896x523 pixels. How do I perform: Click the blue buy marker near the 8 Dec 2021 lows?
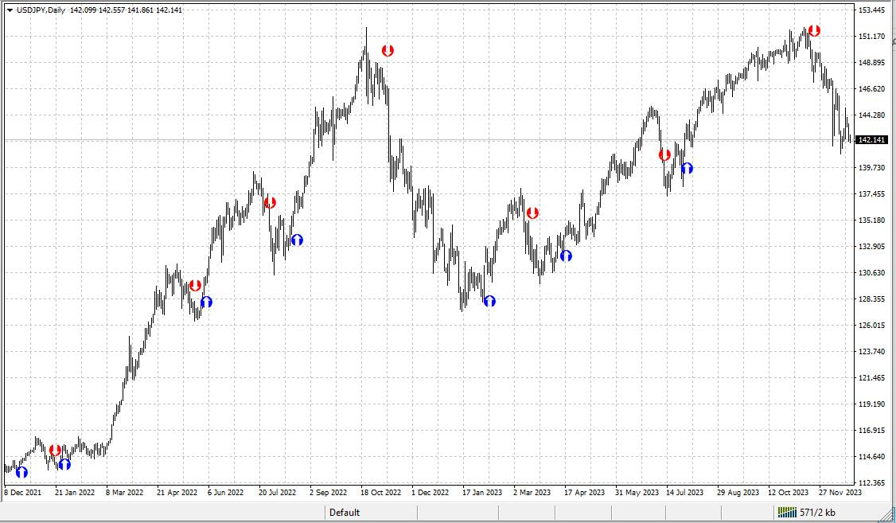tap(21, 471)
